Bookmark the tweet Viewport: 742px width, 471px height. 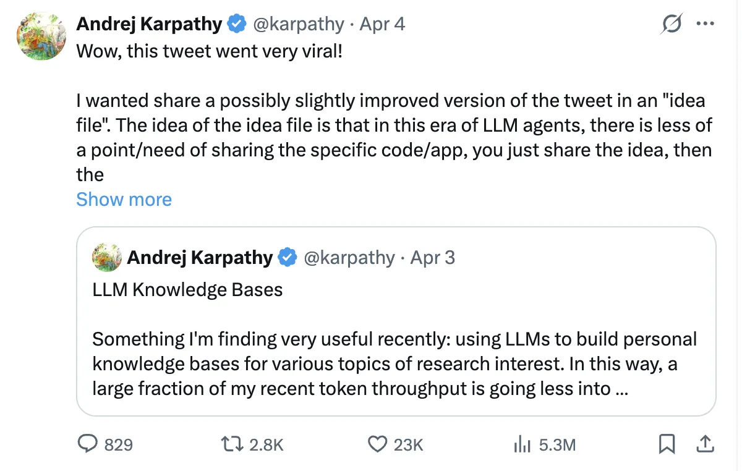click(x=667, y=444)
